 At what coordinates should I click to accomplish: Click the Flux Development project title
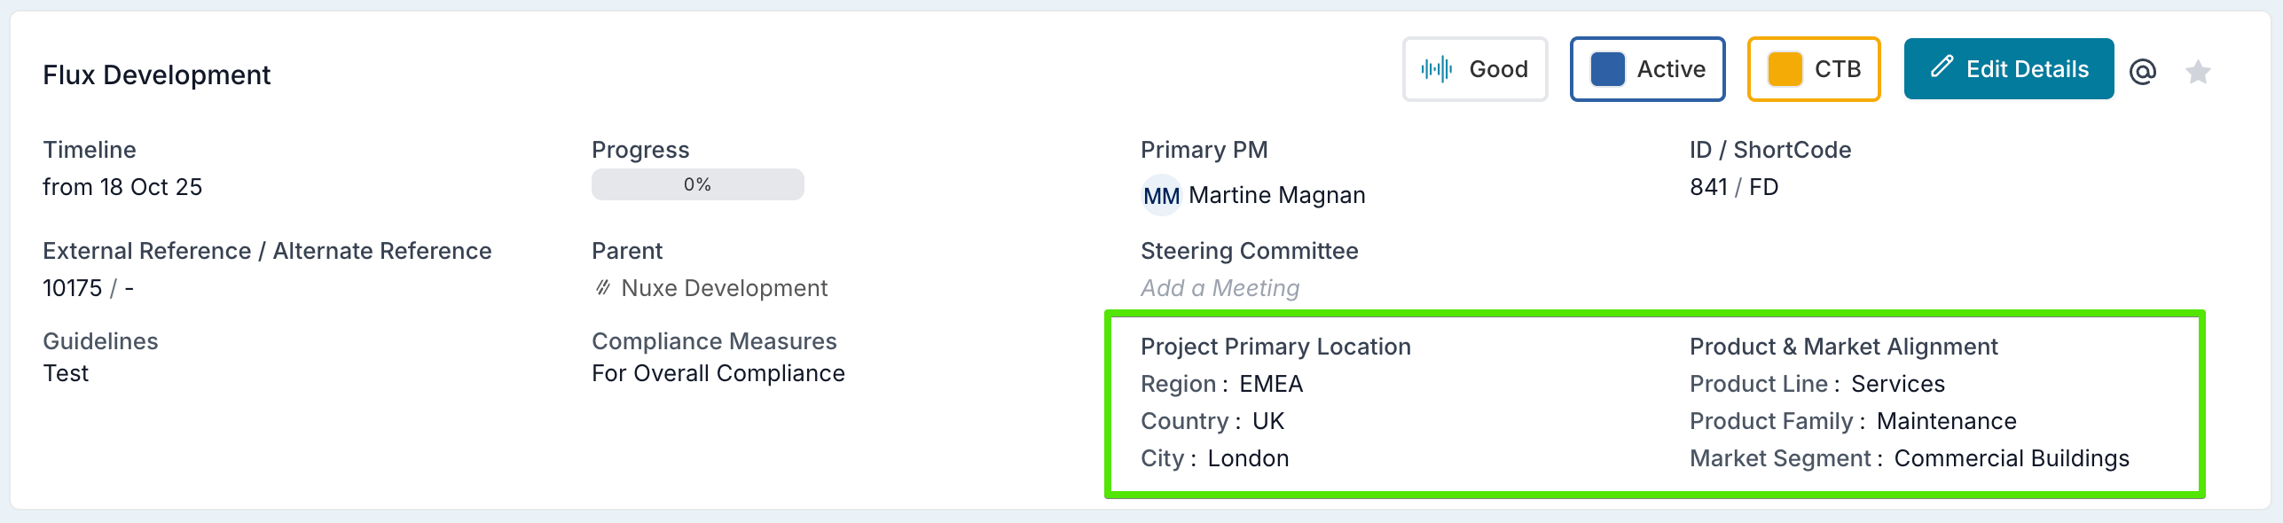(x=156, y=75)
